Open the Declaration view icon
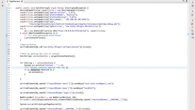This screenshot has height=110, width=195. tap(193, 31)
